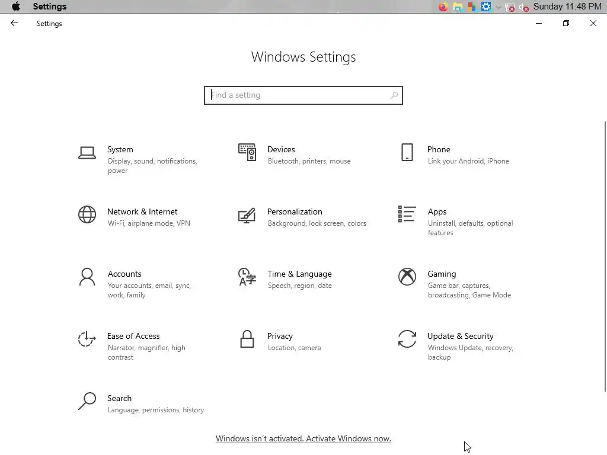The image size is (607, 455).
Task: Open Update & Security refresh-arrows icon
Action: (x=407, y=339)
